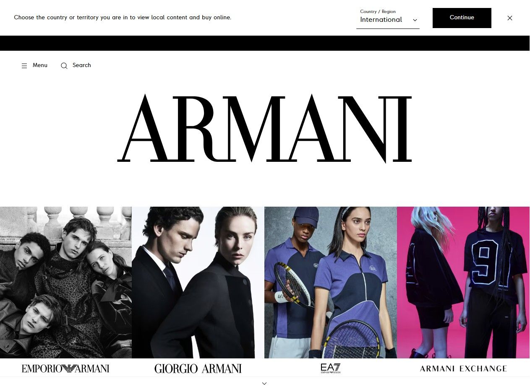Open the Emporio Armani black-and-white group photo

(x=66, y=283)
